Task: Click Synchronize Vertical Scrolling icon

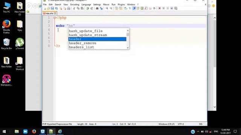Action: (116, 8)
